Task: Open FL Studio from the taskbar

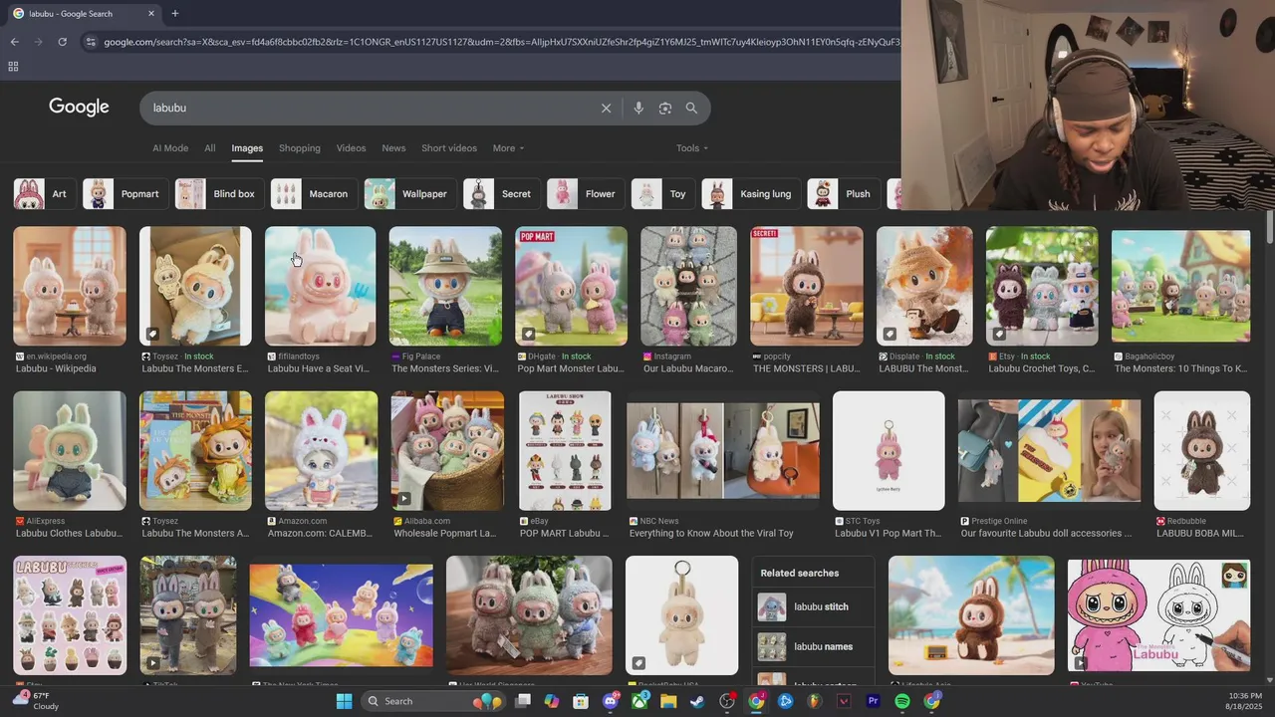Action: [815, 701]
